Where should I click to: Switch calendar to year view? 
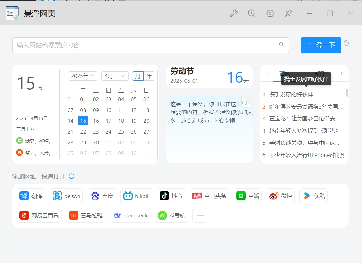coord(149,76)
